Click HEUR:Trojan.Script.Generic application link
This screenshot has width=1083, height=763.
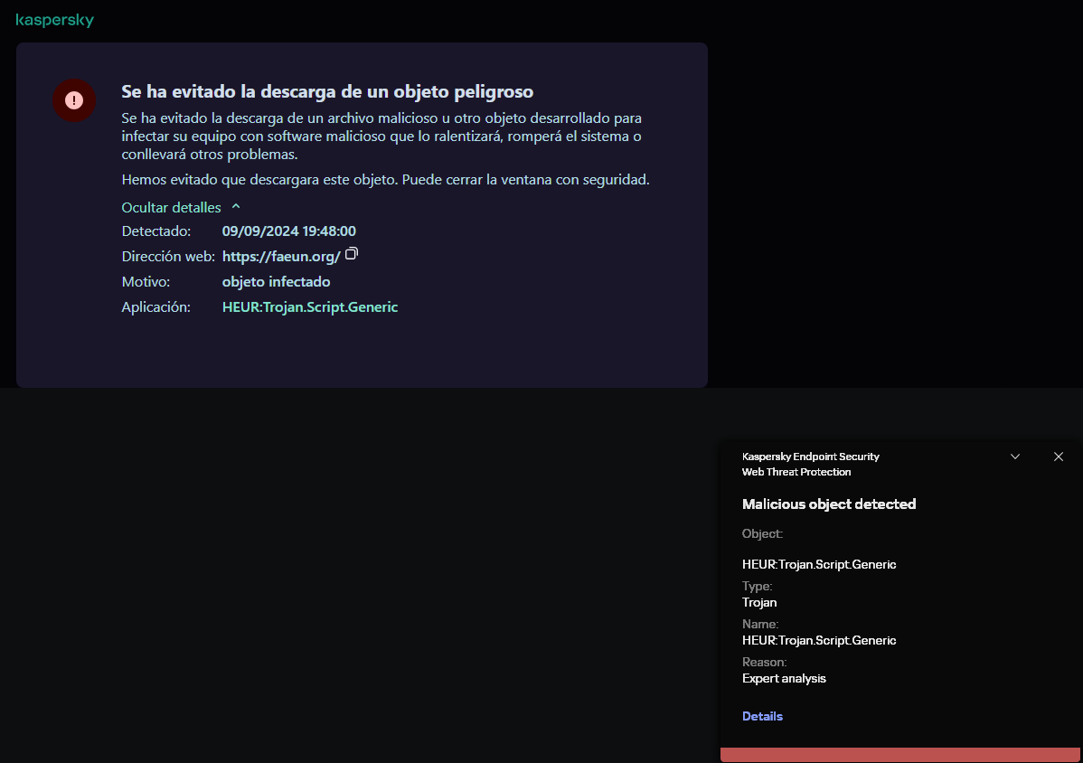310,306
